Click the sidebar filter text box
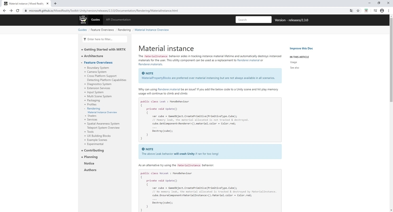The image size is (393, 212). (x=105, y=39)
